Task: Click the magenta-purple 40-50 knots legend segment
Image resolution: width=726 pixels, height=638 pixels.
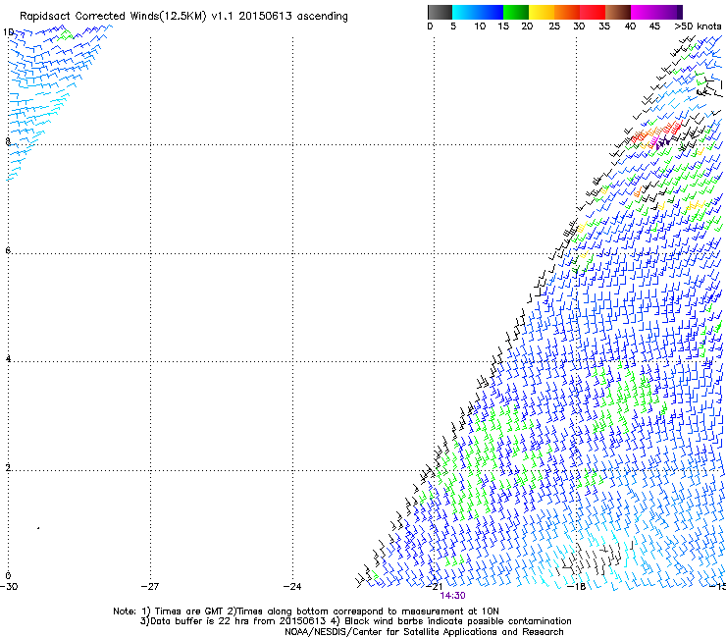Action: pyautogui.click(x=656, y=12)
